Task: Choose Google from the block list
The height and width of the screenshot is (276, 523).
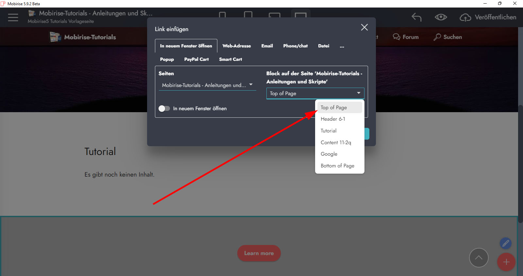Action: (340, 154)
